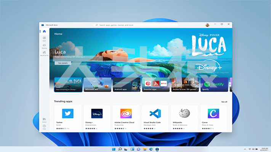Select the Essential apps carousel thumbnail
The image size is (271, 152).
tap(156, 85)
